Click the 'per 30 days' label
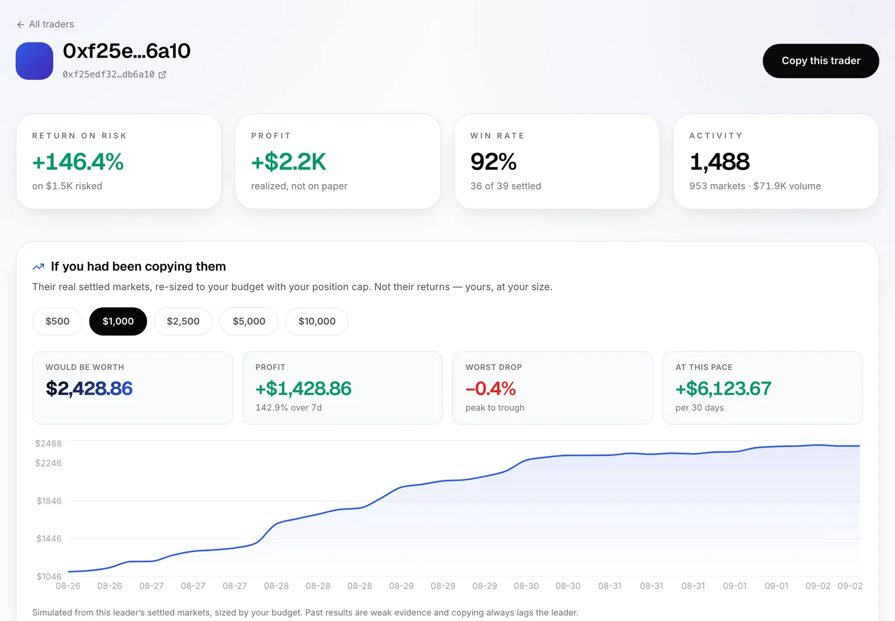This screenshot has height=621, width=895. (x=700, y=408)
